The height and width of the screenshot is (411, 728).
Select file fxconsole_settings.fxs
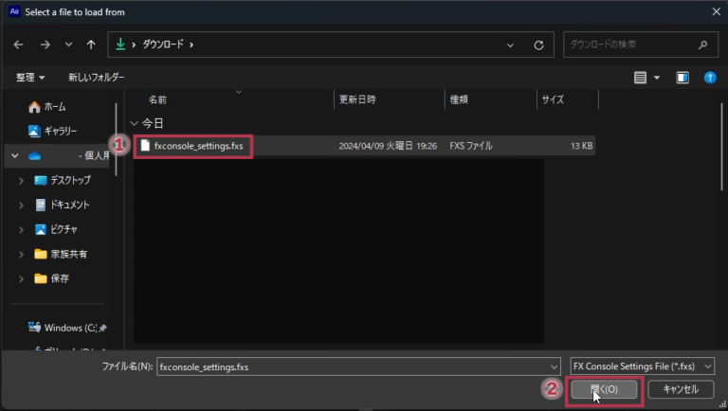click(198, 146)
